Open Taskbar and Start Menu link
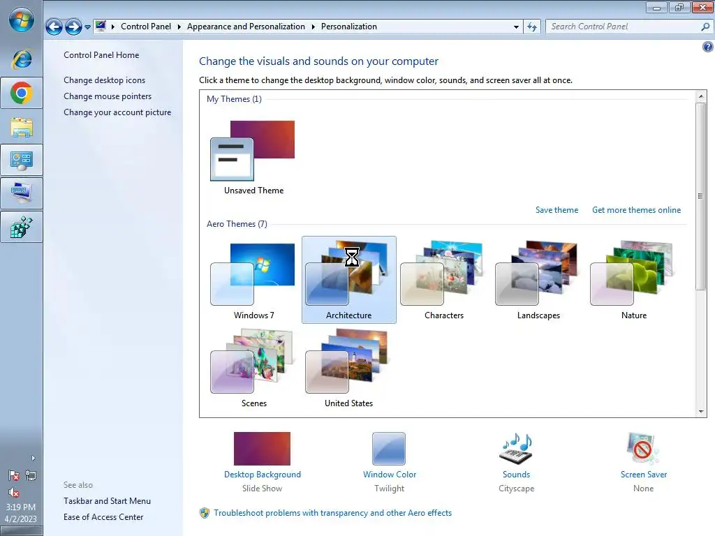Image resolution: width=715 pixels, height=536 pixels. (x=107, y=501)
